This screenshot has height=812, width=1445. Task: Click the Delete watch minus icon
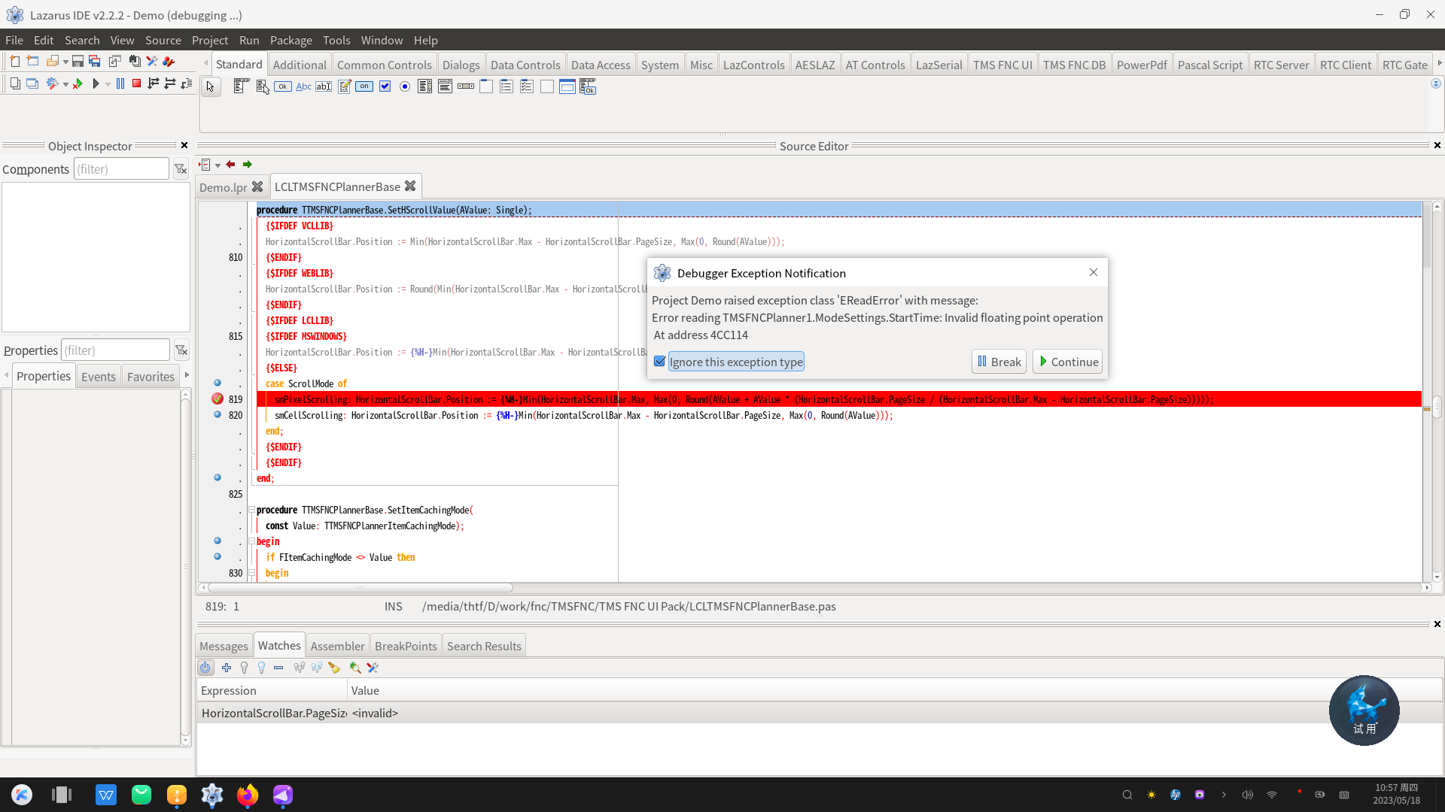[x=278, y=668]
